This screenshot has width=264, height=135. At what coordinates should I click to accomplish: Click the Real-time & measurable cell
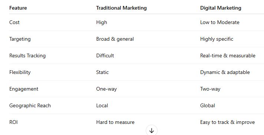(x=228, y=55)
